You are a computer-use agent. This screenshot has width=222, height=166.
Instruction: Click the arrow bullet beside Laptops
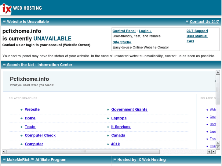[108, 118]
